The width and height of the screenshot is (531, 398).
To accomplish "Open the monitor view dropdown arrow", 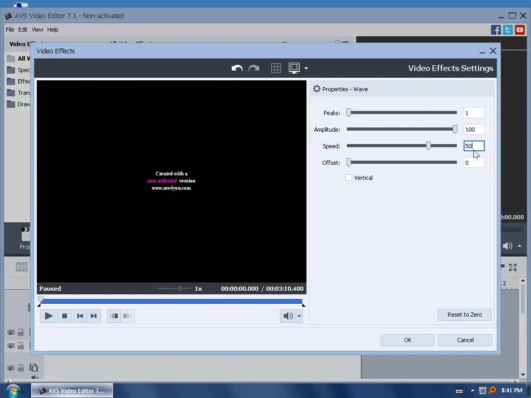I will click(306, 68).
